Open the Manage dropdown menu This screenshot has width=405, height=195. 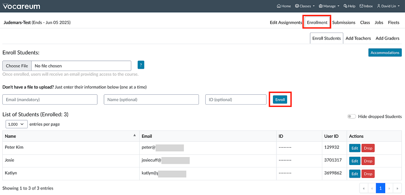(329, 6)
